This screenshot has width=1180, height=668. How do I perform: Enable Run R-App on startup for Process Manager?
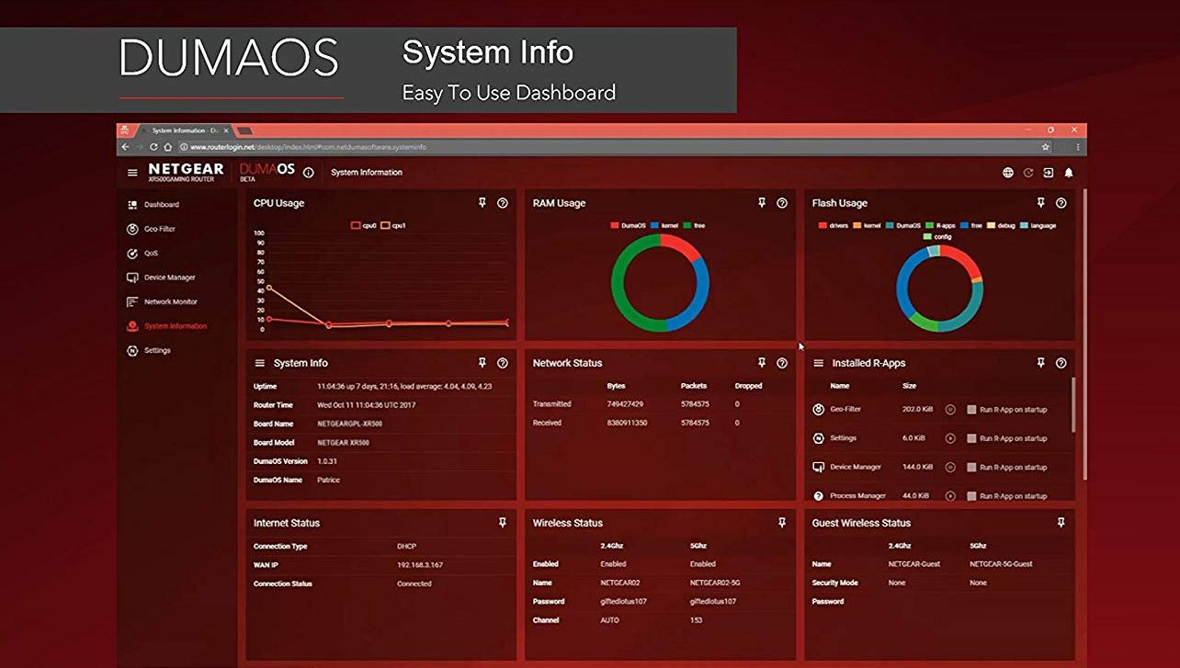[x=971, y=495]
